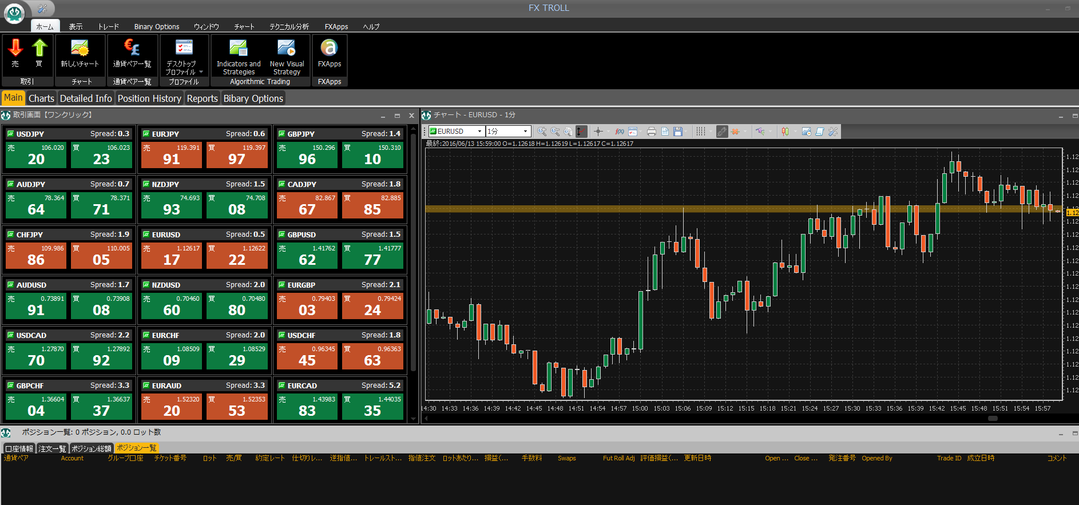Expand the Desktop Profile dropdown arrow
The height and width of the screenshot is (505, 1079).
coord(201,72)
